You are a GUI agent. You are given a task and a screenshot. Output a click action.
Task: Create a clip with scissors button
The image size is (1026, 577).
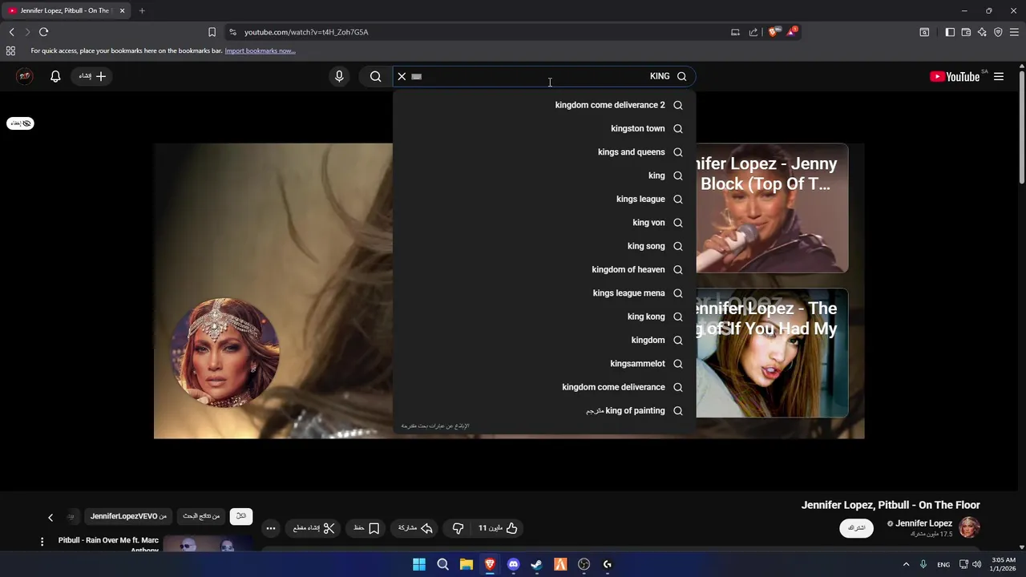pyautogui.click(x=313, y=528)
